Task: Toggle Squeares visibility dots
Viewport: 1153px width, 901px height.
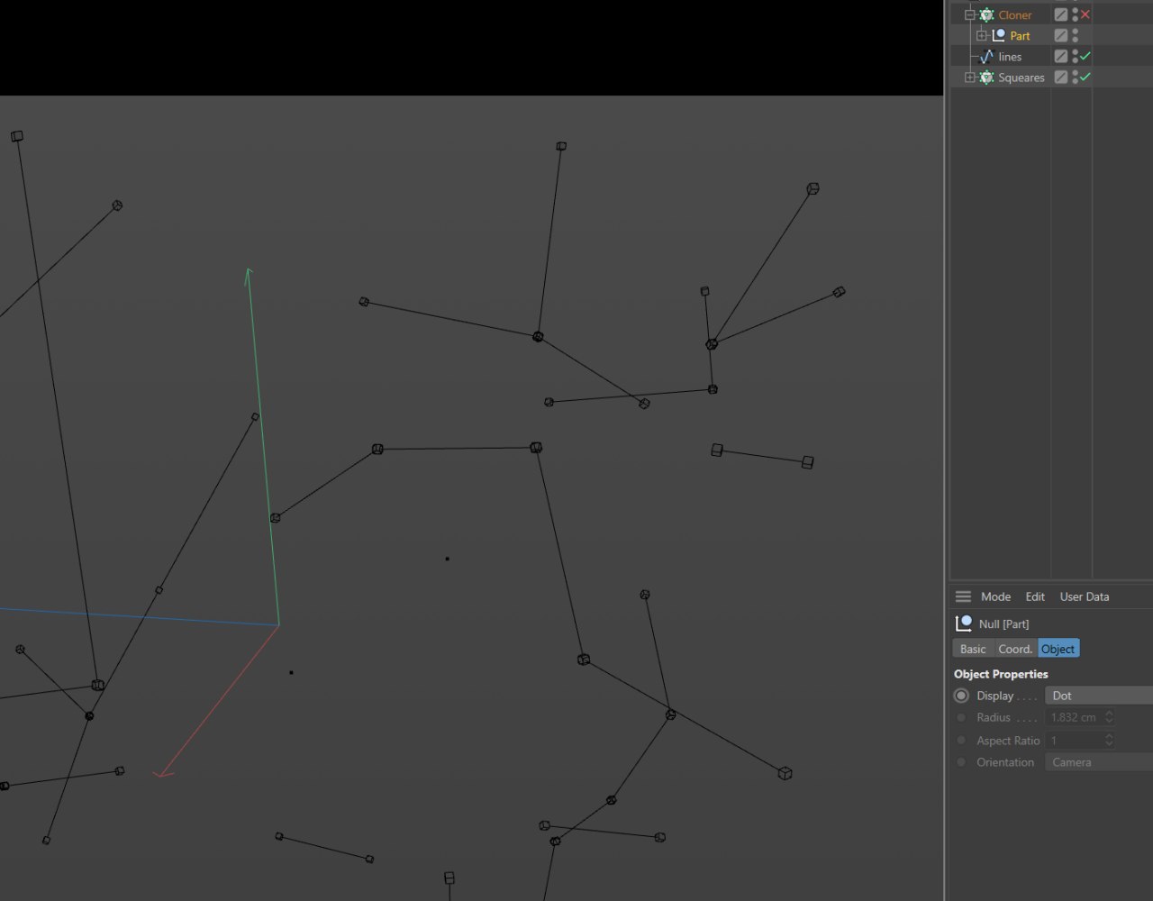Action: point(1075,77)
